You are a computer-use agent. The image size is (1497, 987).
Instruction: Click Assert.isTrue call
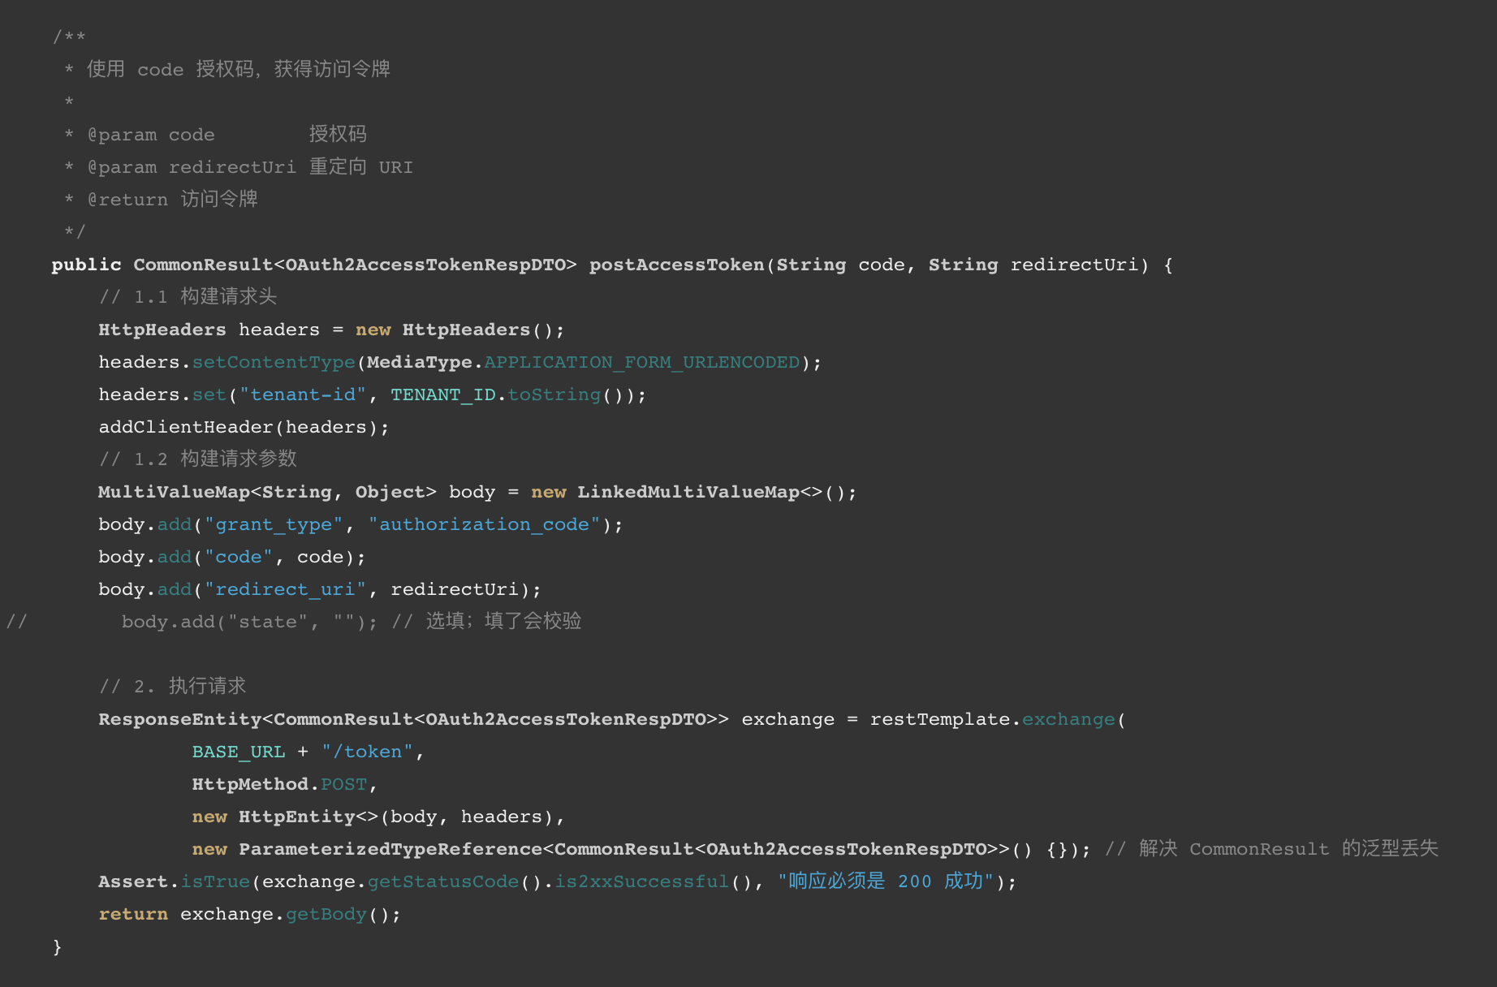pos(175,881)
